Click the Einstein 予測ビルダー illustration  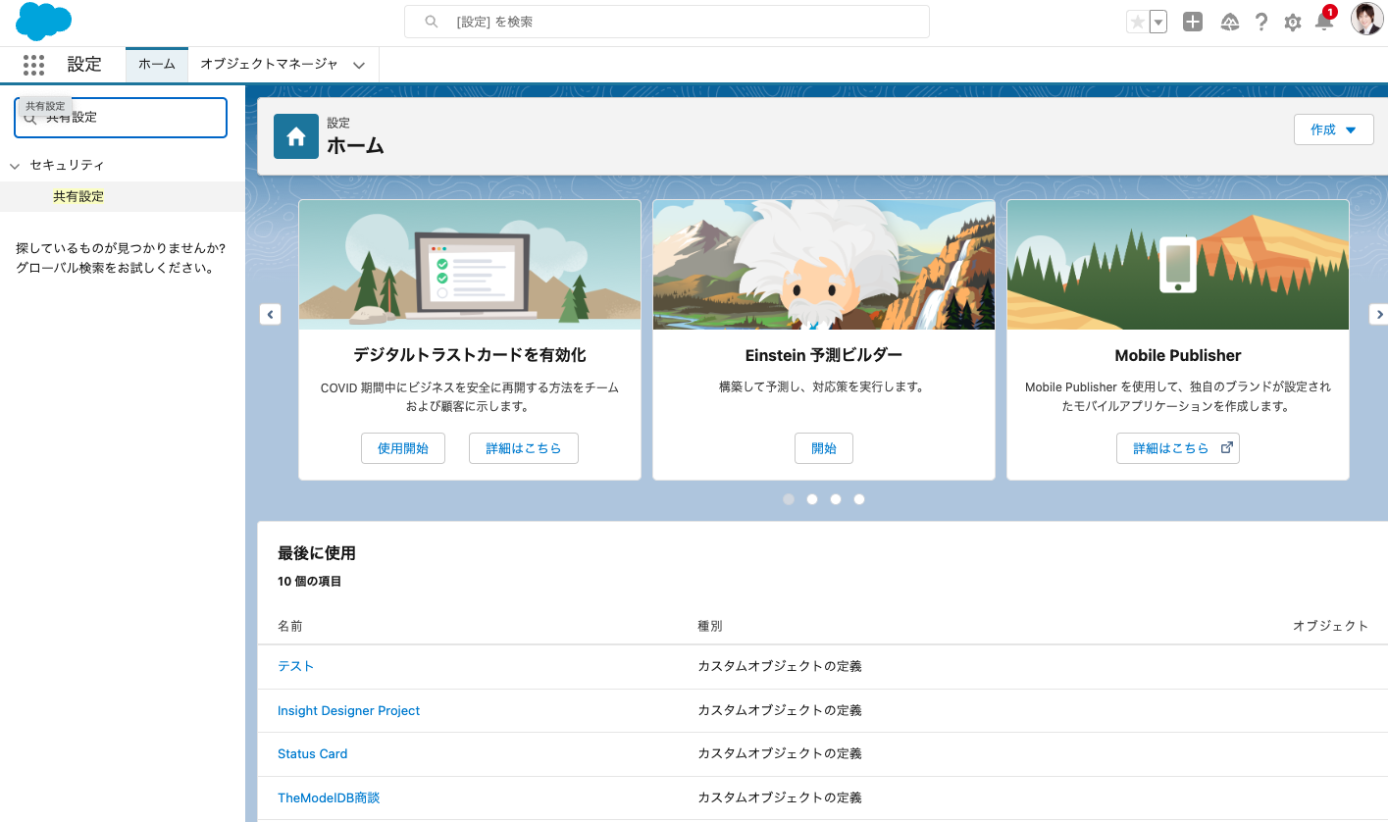[824, 265]
